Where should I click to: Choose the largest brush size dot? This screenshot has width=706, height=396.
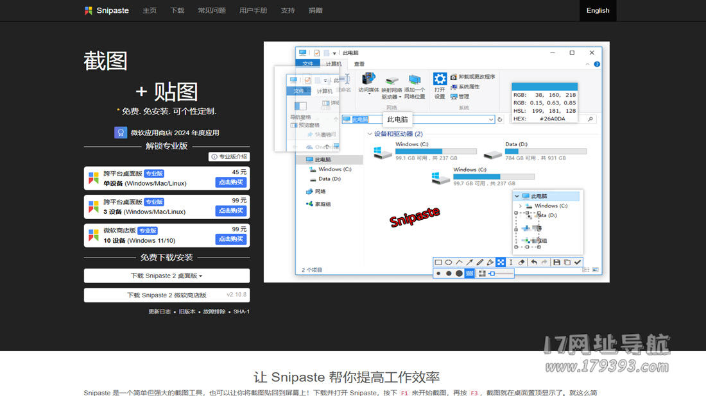coord(459,274)
